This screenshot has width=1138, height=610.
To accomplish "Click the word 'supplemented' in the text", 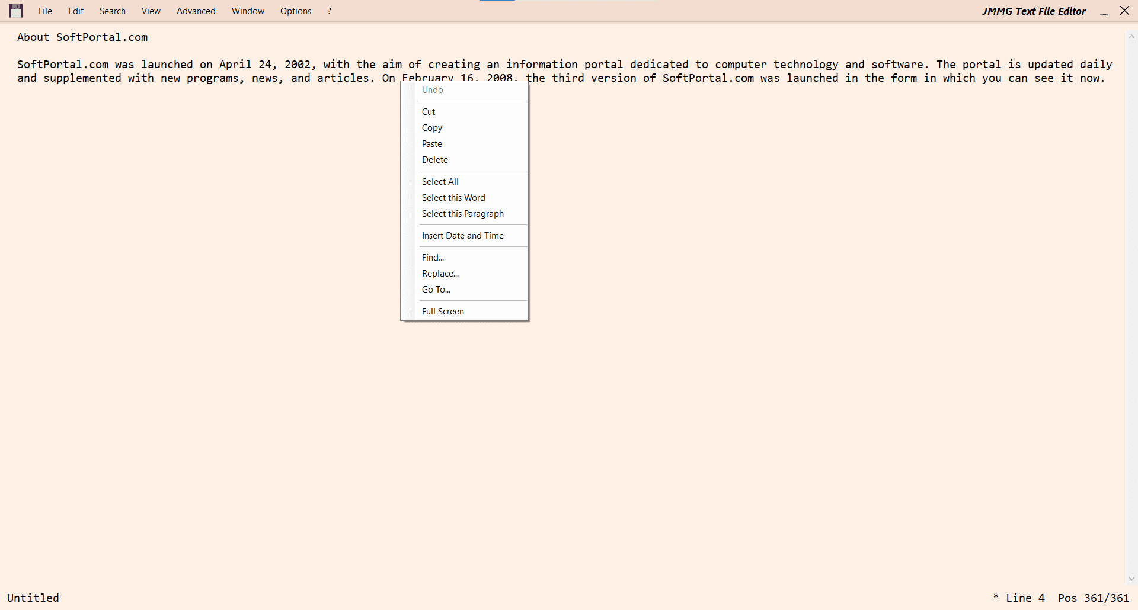I will click(82, 78).
